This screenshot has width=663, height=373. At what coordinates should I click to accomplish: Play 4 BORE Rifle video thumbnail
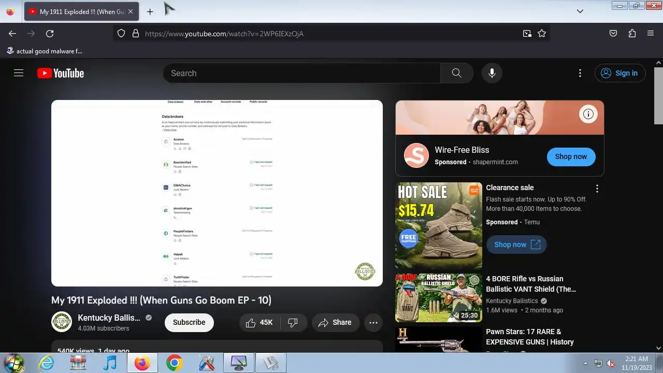click(439, 298)
